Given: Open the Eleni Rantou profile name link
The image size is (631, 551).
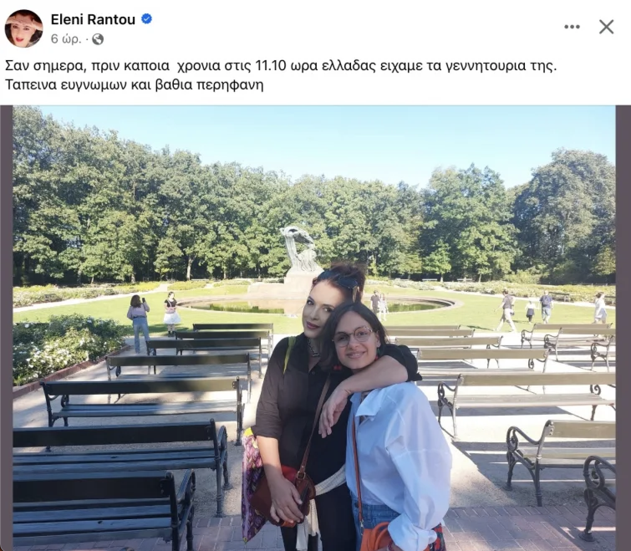Looking at the screenshot, I should [x=93, y=19].
